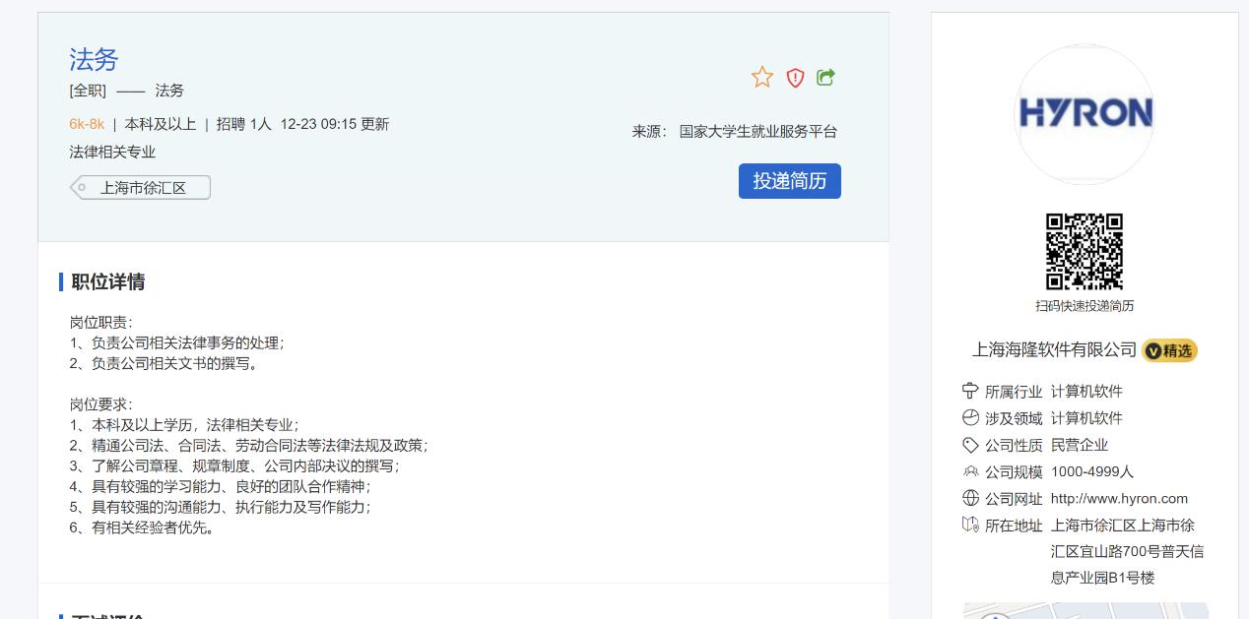
Task: Click the yellow 精选 badge
Action: [x=1169, y=350]
